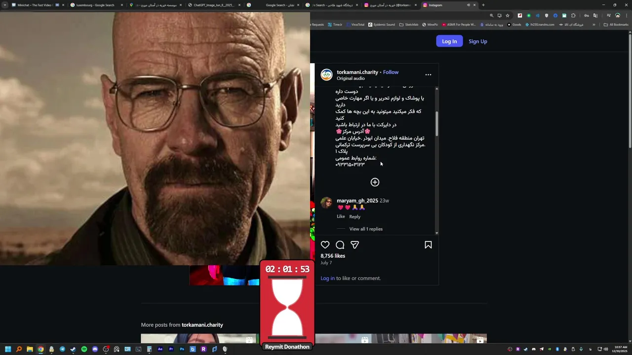
Task: Open Chrome extensions puzzle icon
Action: click(x=573, y=15)
